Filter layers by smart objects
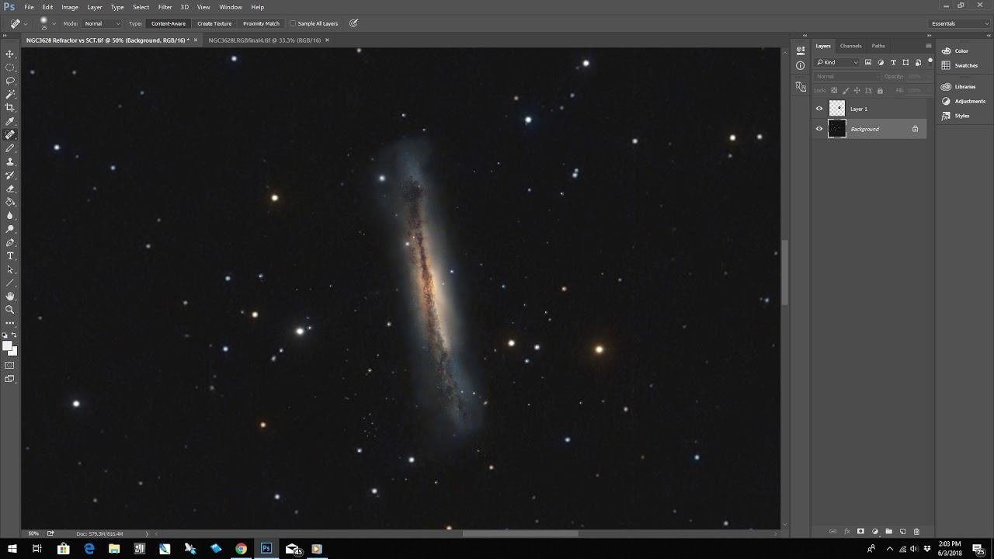The image size is (994, 559). pyautogui.click(x=918, y=62)
